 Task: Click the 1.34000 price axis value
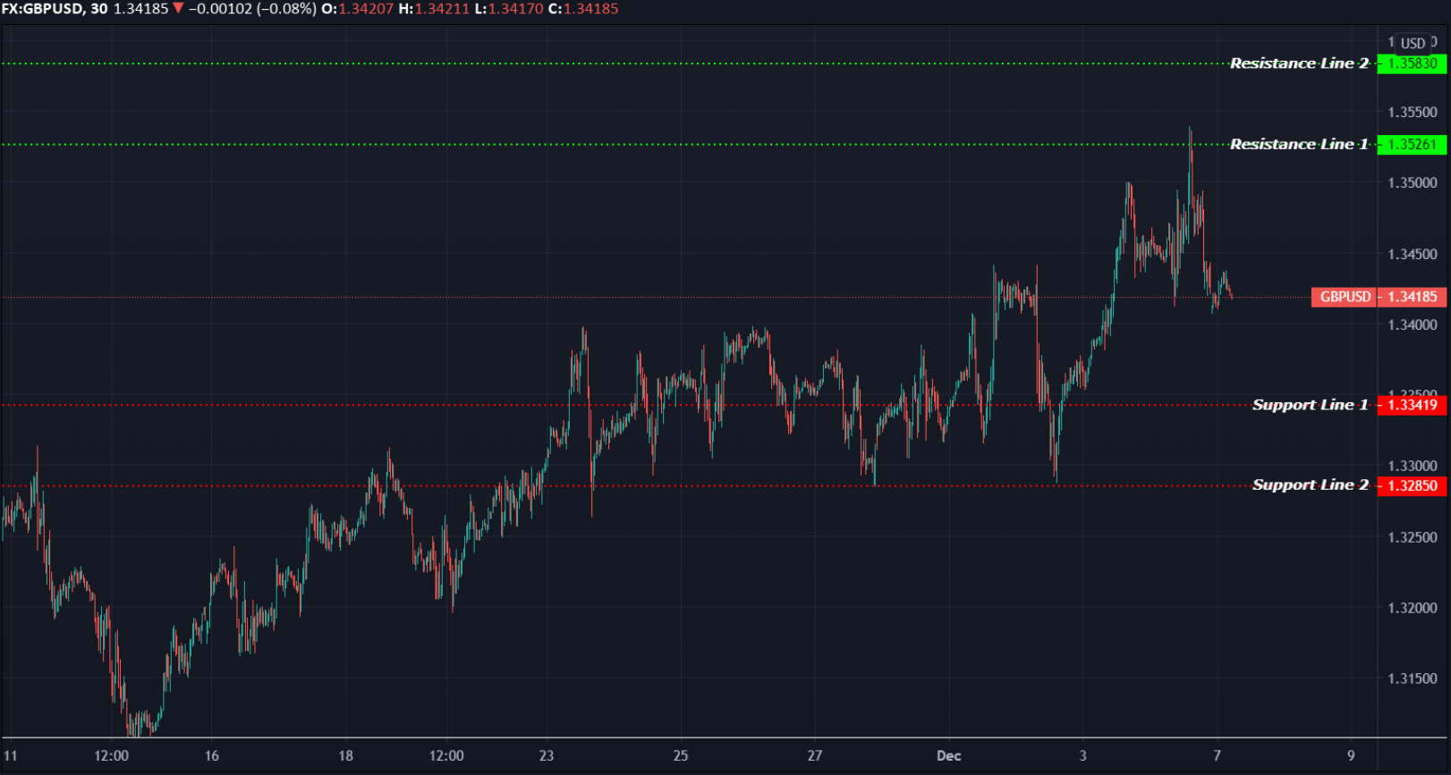pyautogui.click(x=1413, y=325)
